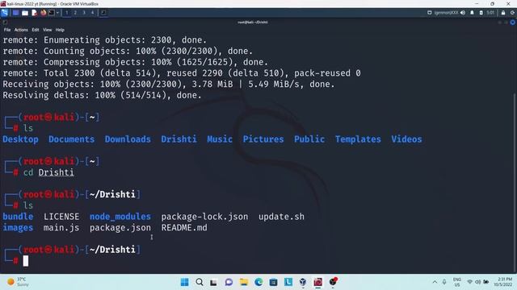Open the file manager panel launcher
The image size is (517, 290).
pos(25,13)
